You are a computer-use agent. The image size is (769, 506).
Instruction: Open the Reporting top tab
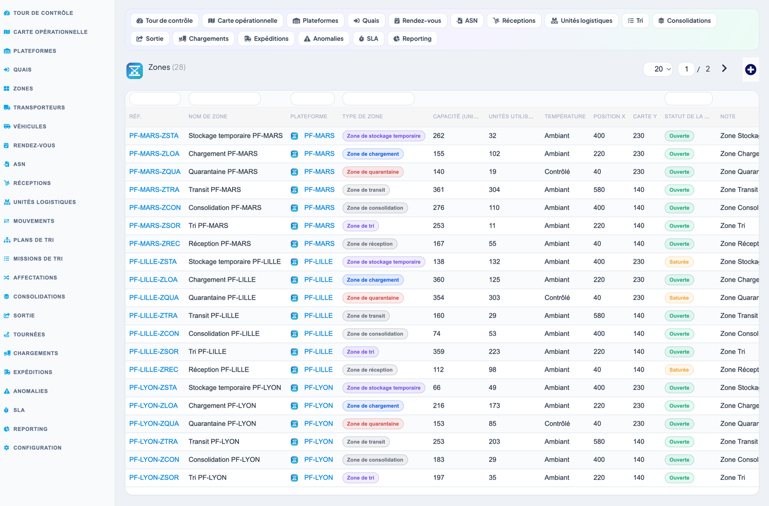412,39
